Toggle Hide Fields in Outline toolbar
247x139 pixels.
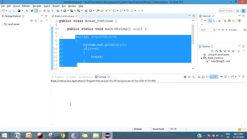point(221,51)
